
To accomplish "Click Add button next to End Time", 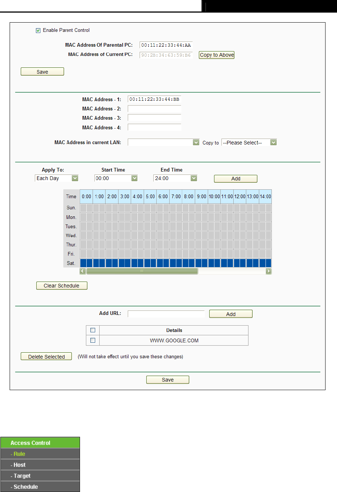I will (x=236, y=179).
